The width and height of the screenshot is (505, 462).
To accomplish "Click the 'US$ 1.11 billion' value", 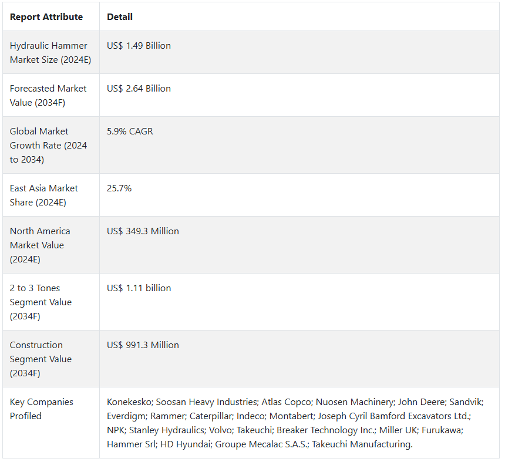I will pos(139,288).
